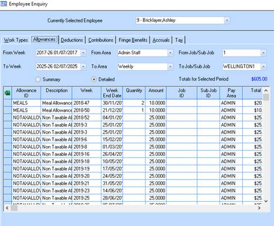Click the vertical scrollbar up arrow
The image size is (274, 226).
[x=266, y=91]
